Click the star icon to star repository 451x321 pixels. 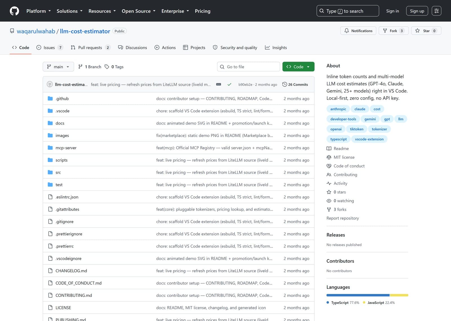tap(417, 31)
